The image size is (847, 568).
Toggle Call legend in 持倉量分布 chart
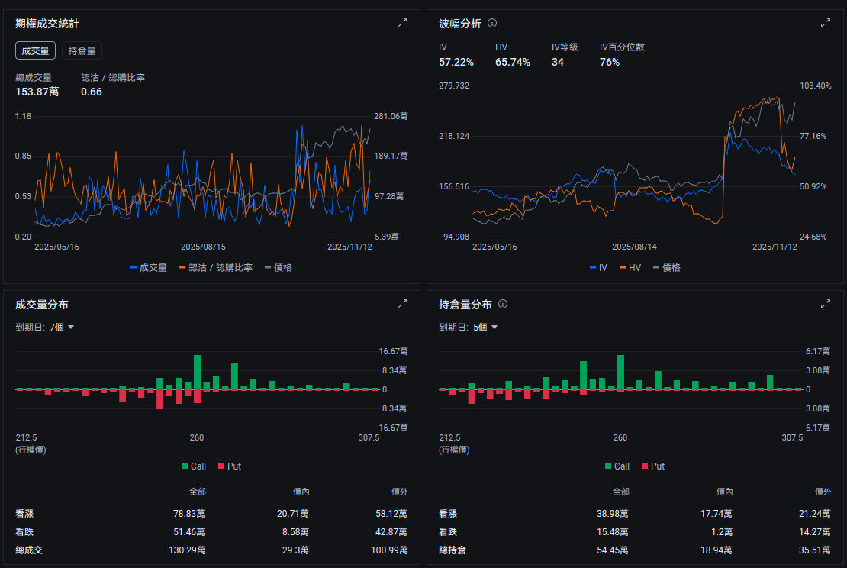pyautogui.click(x=617, y=466)
